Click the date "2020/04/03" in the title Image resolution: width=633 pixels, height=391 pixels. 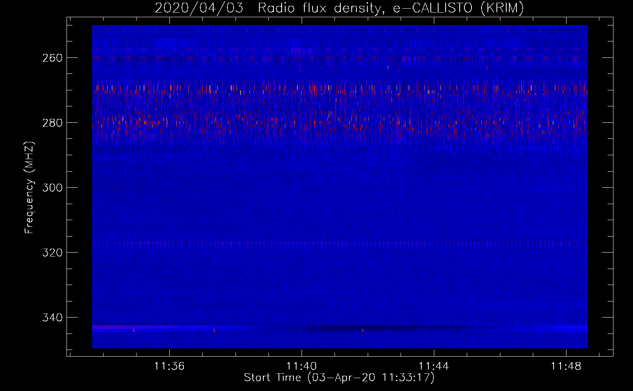click(199, 8)
